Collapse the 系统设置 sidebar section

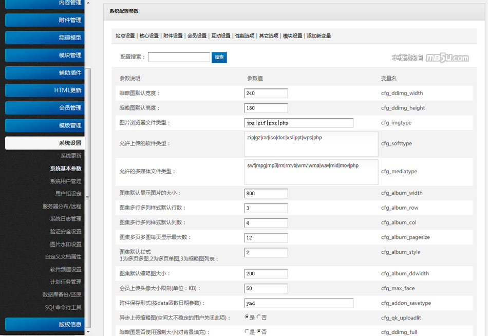(44, 143)
